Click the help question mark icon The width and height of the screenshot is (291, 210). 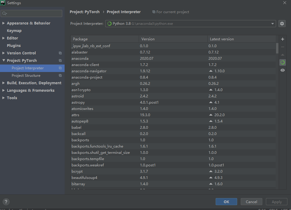[6, 202]
